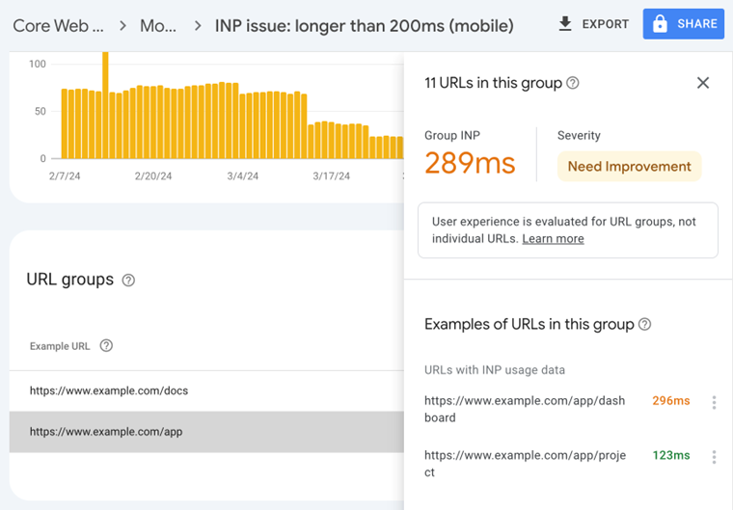Click the Export download icon
733x510 pixels.
[565, 24]
